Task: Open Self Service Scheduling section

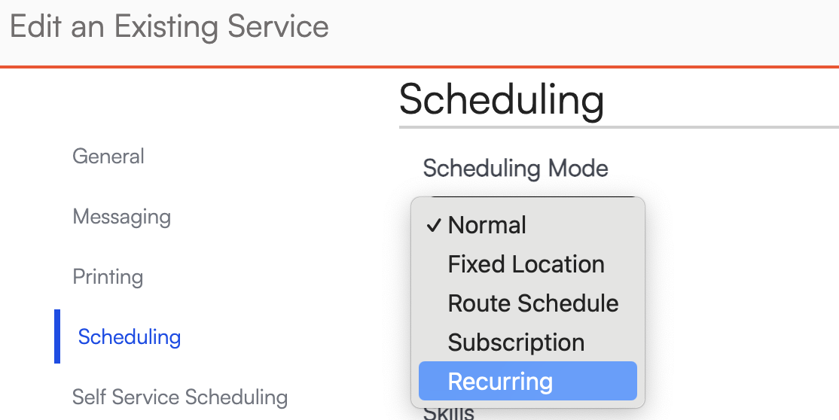Action: pos(180,397)
